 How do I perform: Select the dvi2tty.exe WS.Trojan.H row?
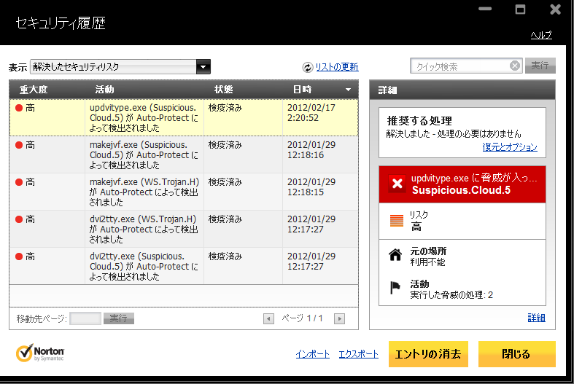pyautogui.click(x=184, y=229)
